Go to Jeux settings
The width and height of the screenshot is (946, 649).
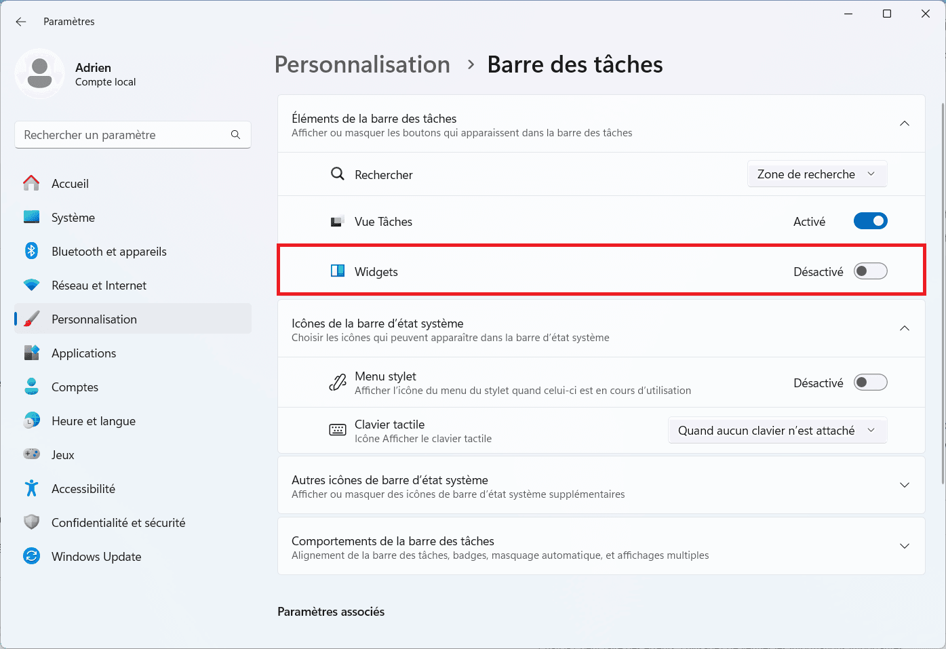(x=133, y=454)
